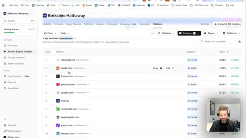
Task: Open the Calendar bookmark
Action: [x=38, y=5]
